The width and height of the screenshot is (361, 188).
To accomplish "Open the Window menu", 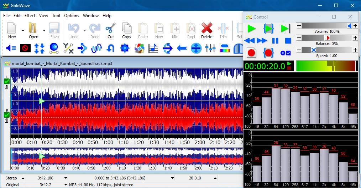I will (91, 16).
